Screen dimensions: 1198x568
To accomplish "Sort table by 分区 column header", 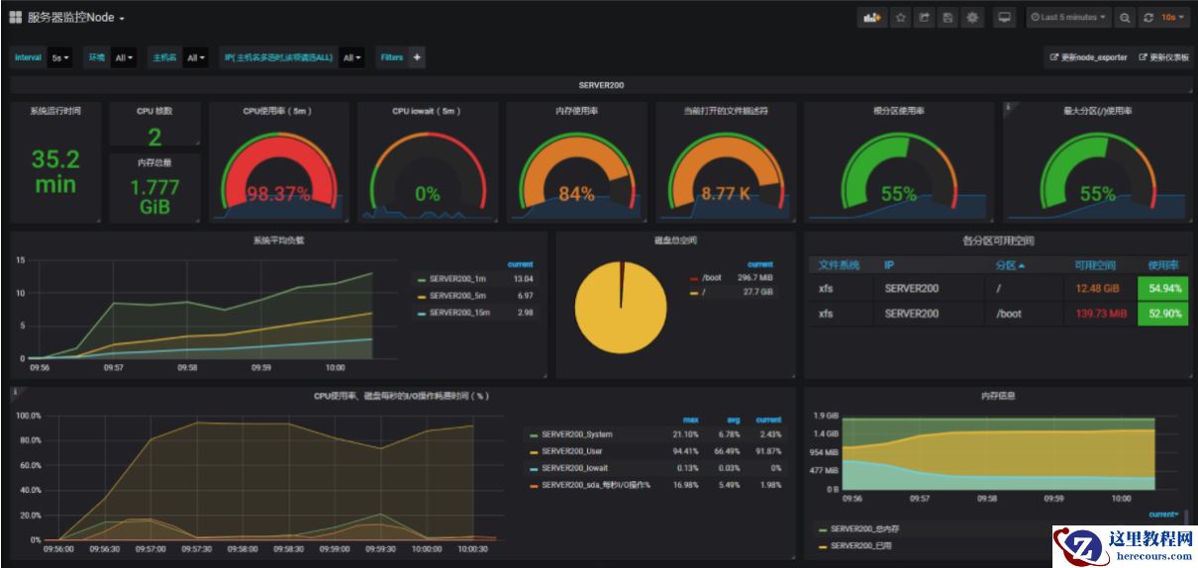I will (x=1010, y=265).
